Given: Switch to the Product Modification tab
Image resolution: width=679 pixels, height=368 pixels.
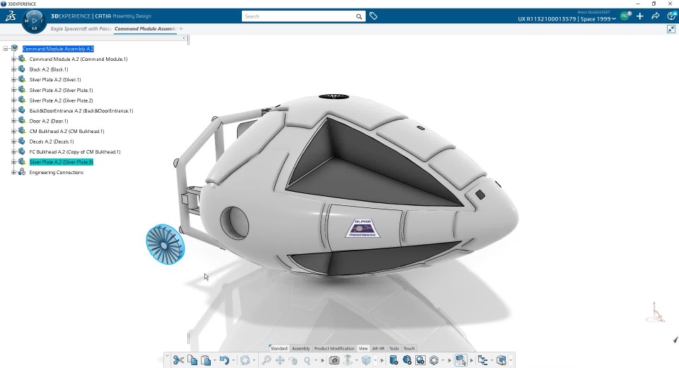Looking at the screenshot, I should click(x=335, y=348).
